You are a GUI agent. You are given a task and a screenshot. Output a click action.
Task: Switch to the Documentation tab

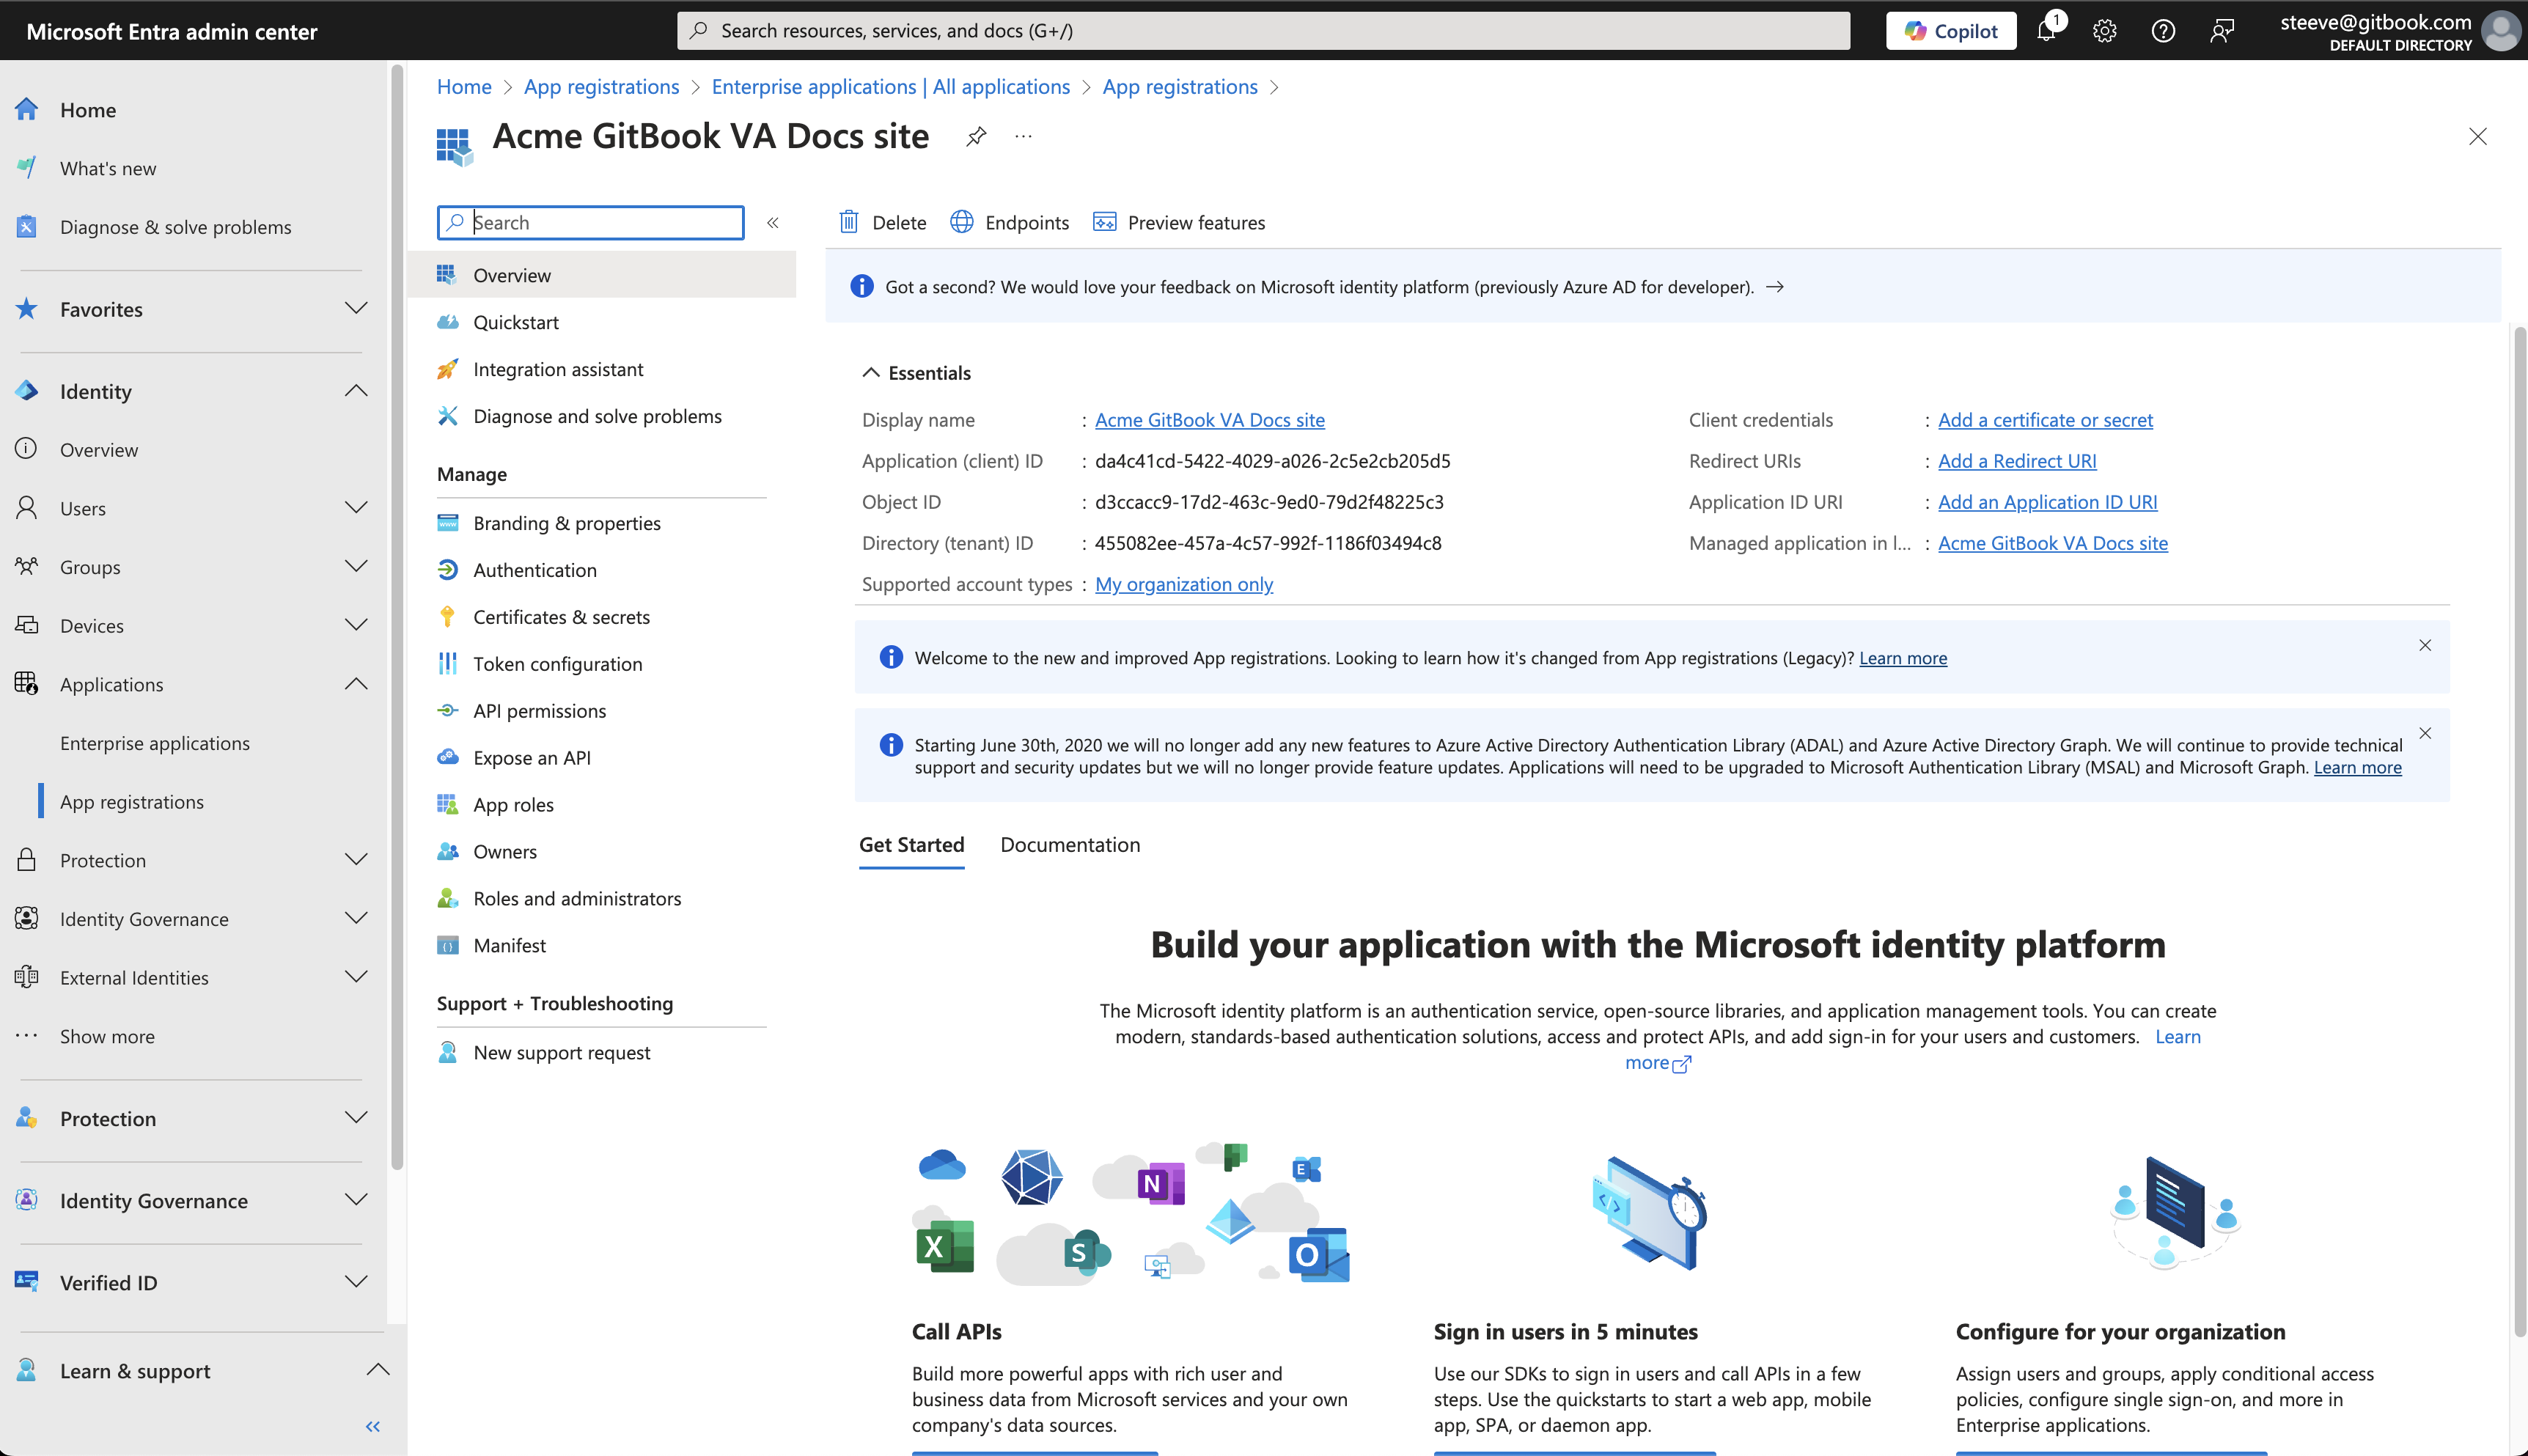pyautogui.click(x=1070, y=845)
